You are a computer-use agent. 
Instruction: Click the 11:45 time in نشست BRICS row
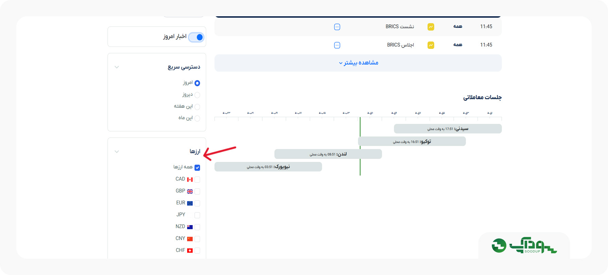click(486, 26)
